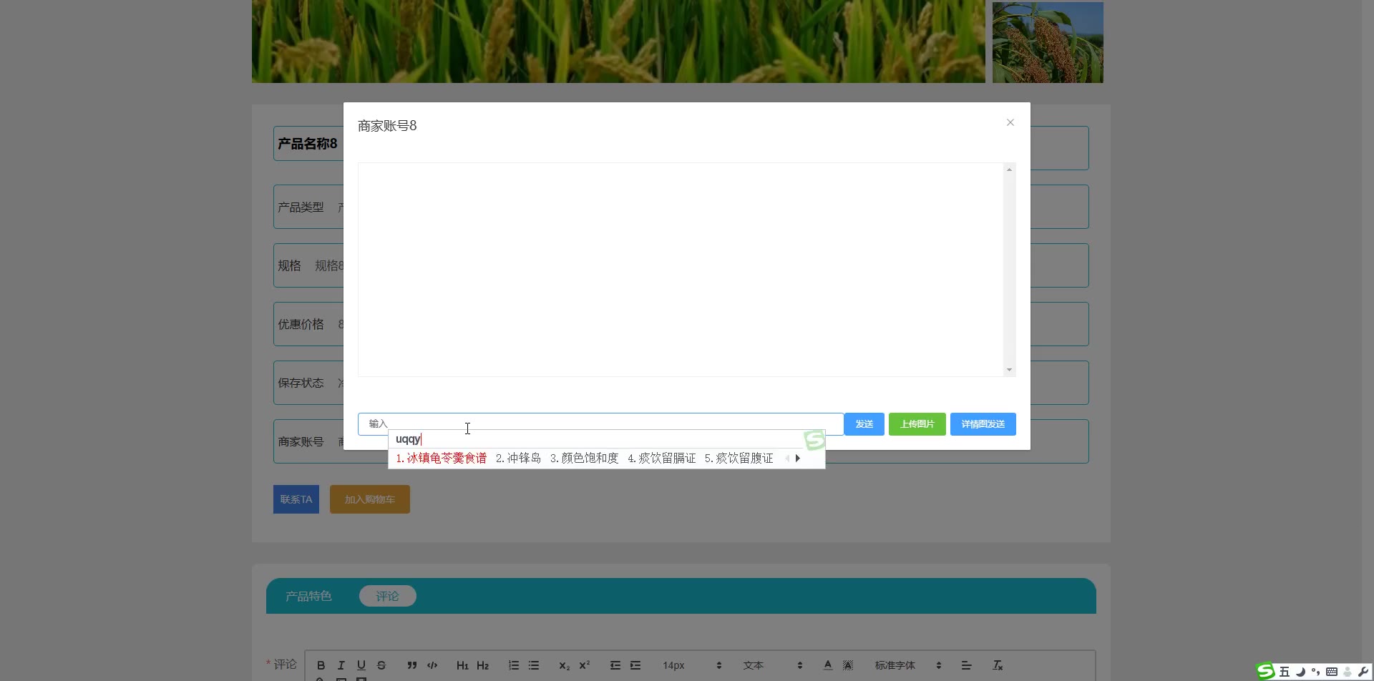
Task: Select candidate 2 冲锋岛
Action: coord(518,459)
